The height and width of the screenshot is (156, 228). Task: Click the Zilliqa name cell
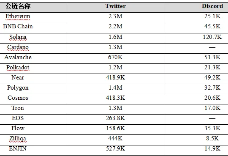[x=18, y=138]
